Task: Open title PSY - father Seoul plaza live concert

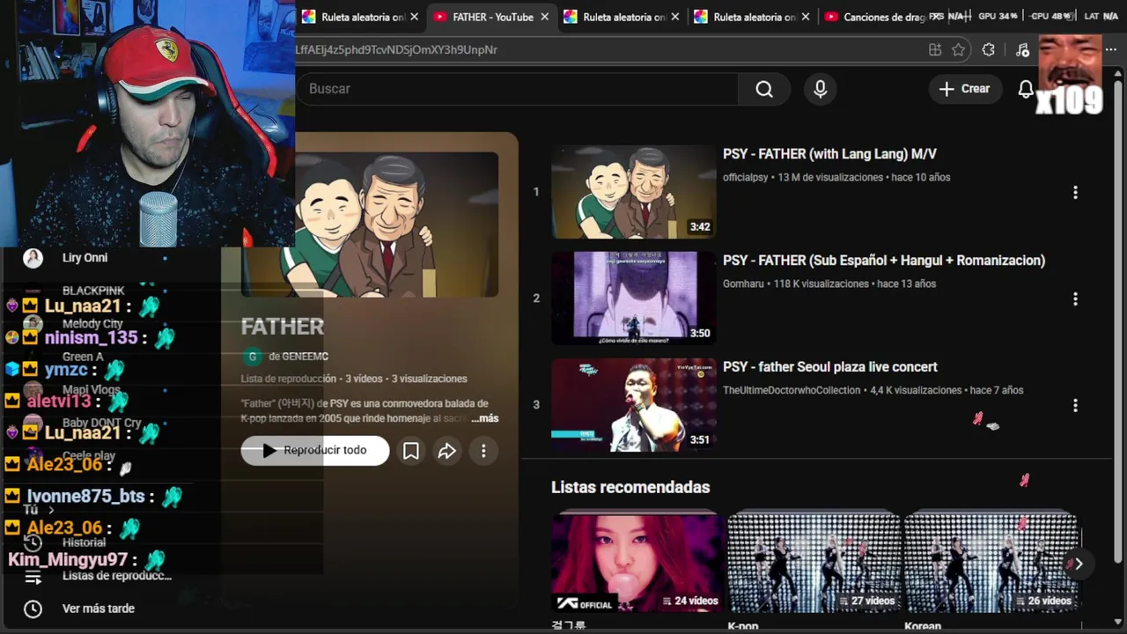Action: tap(830, 367)
